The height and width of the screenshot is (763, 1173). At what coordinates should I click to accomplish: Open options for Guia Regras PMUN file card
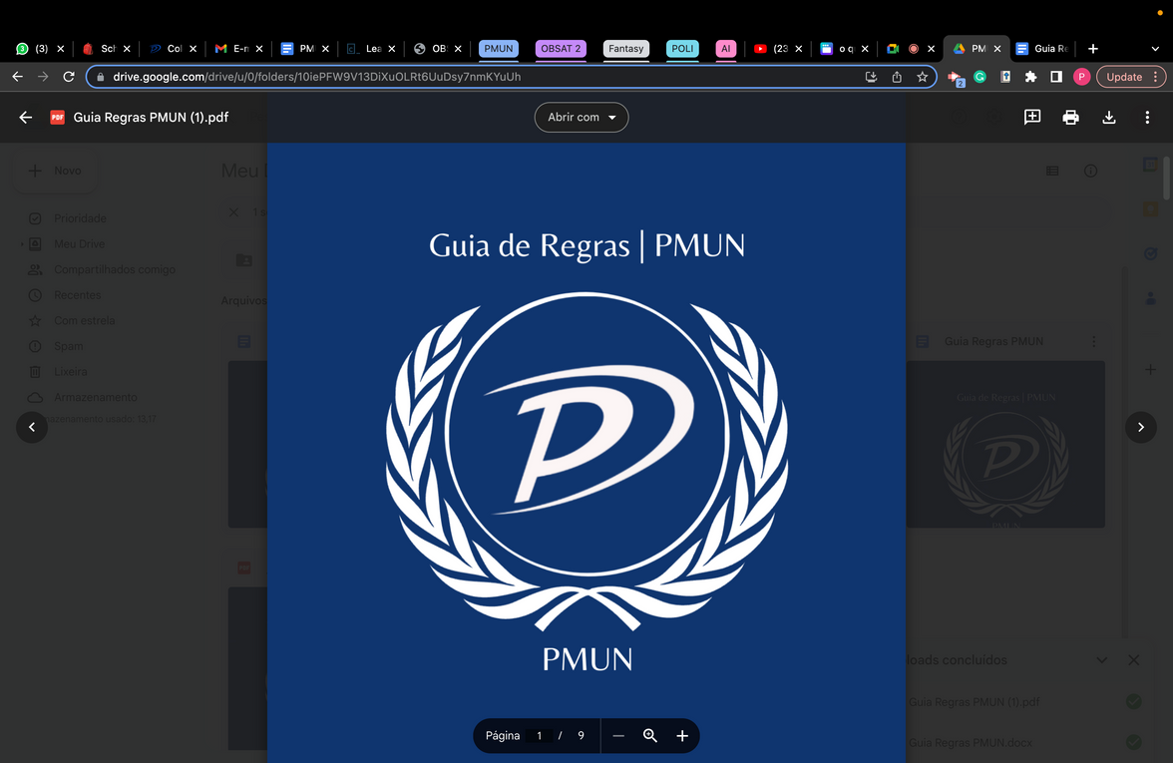click(1093, 341)
